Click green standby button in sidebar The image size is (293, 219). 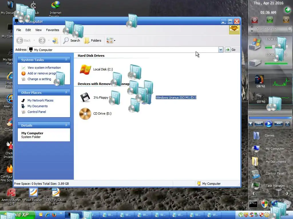coord(270,20)
